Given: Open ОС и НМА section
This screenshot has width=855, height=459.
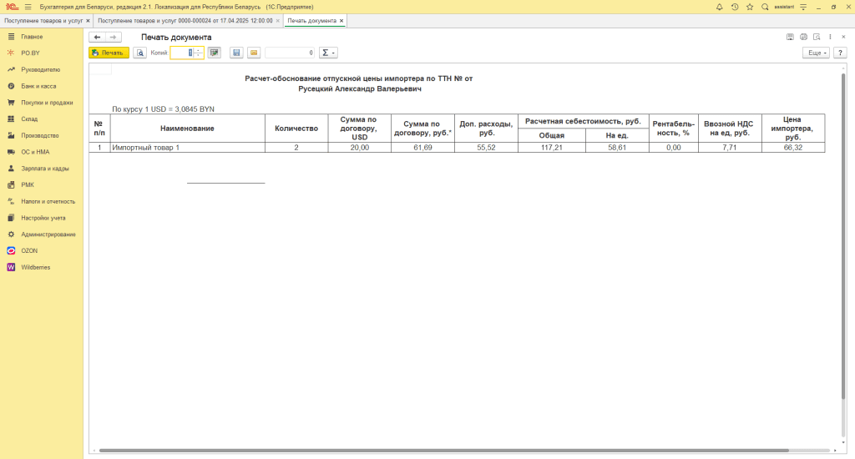Looking at the screenshot, I should (x=42, y=152).
